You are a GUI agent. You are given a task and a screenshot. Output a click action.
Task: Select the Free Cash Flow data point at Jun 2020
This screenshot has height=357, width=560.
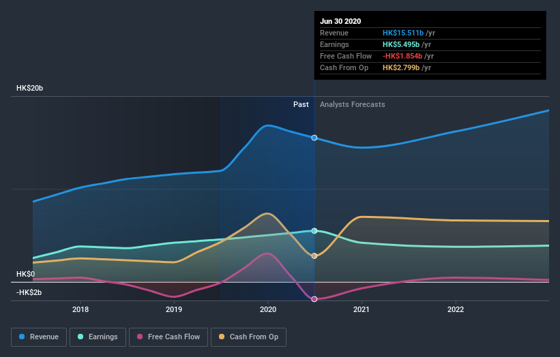[x=314, y=299]
